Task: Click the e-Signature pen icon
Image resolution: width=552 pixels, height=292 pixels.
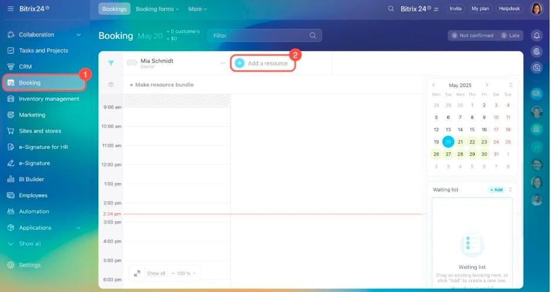Action: [11, 163]
